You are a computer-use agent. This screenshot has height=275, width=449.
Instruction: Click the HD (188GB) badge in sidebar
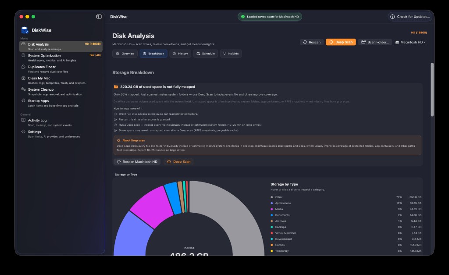(93, 44)
